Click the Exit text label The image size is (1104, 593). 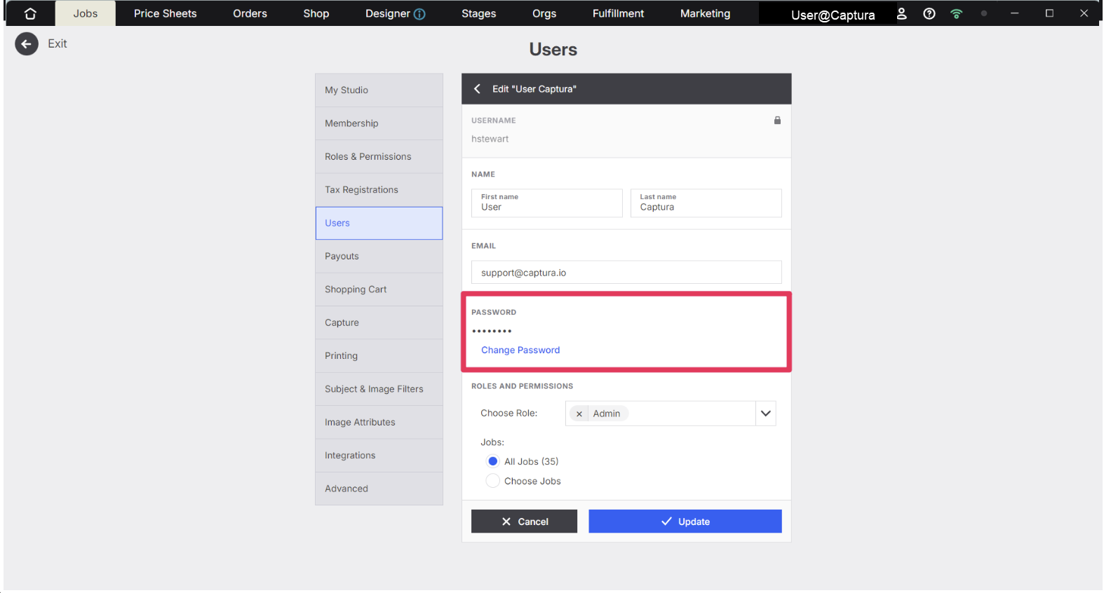coord(58,43)
